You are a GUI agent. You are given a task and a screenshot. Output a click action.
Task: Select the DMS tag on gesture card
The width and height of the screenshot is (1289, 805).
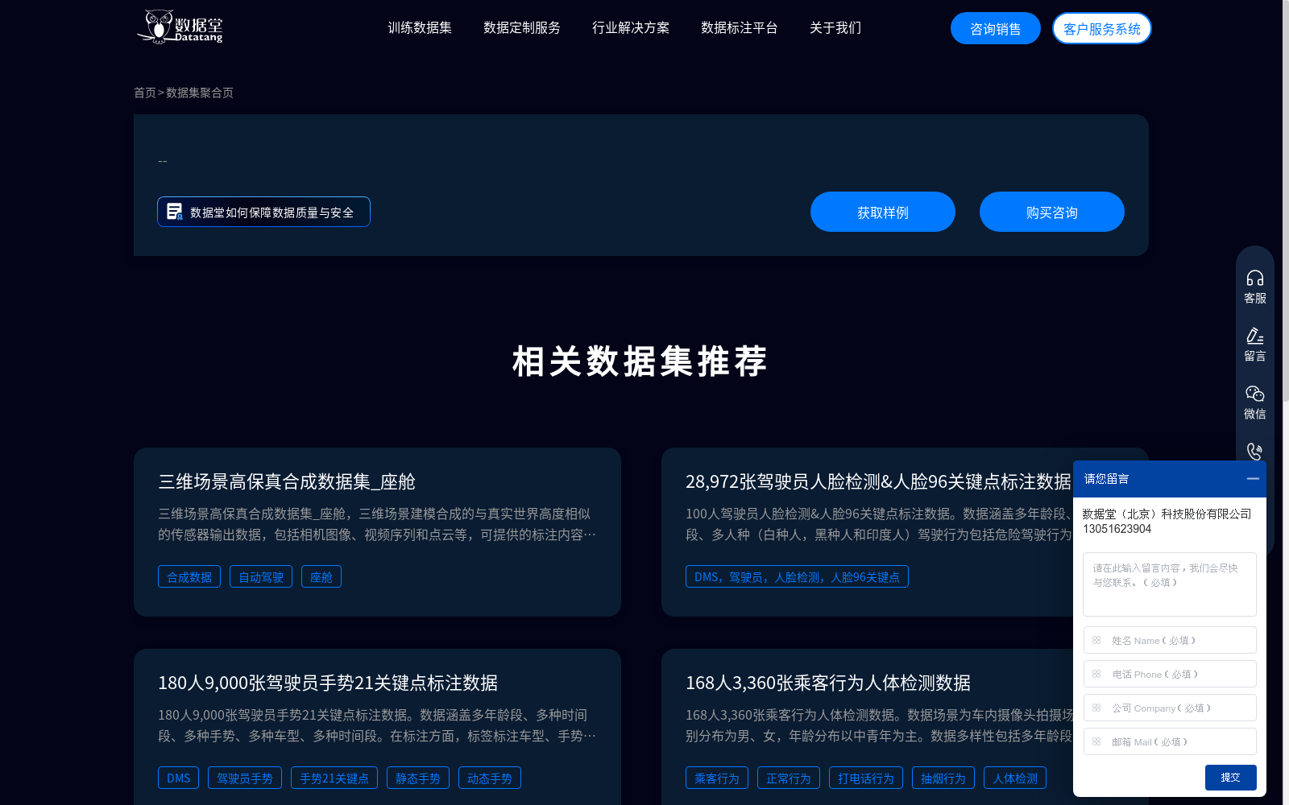coord(179,778)
